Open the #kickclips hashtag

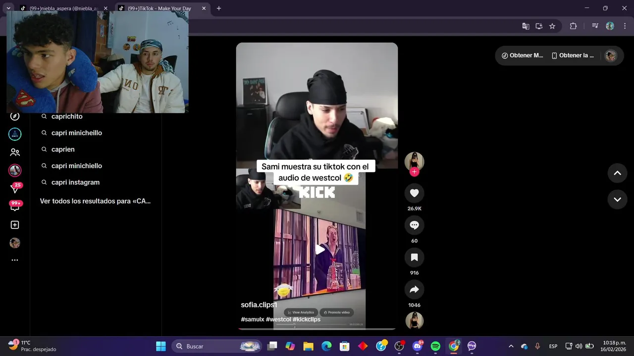[307, 319]
